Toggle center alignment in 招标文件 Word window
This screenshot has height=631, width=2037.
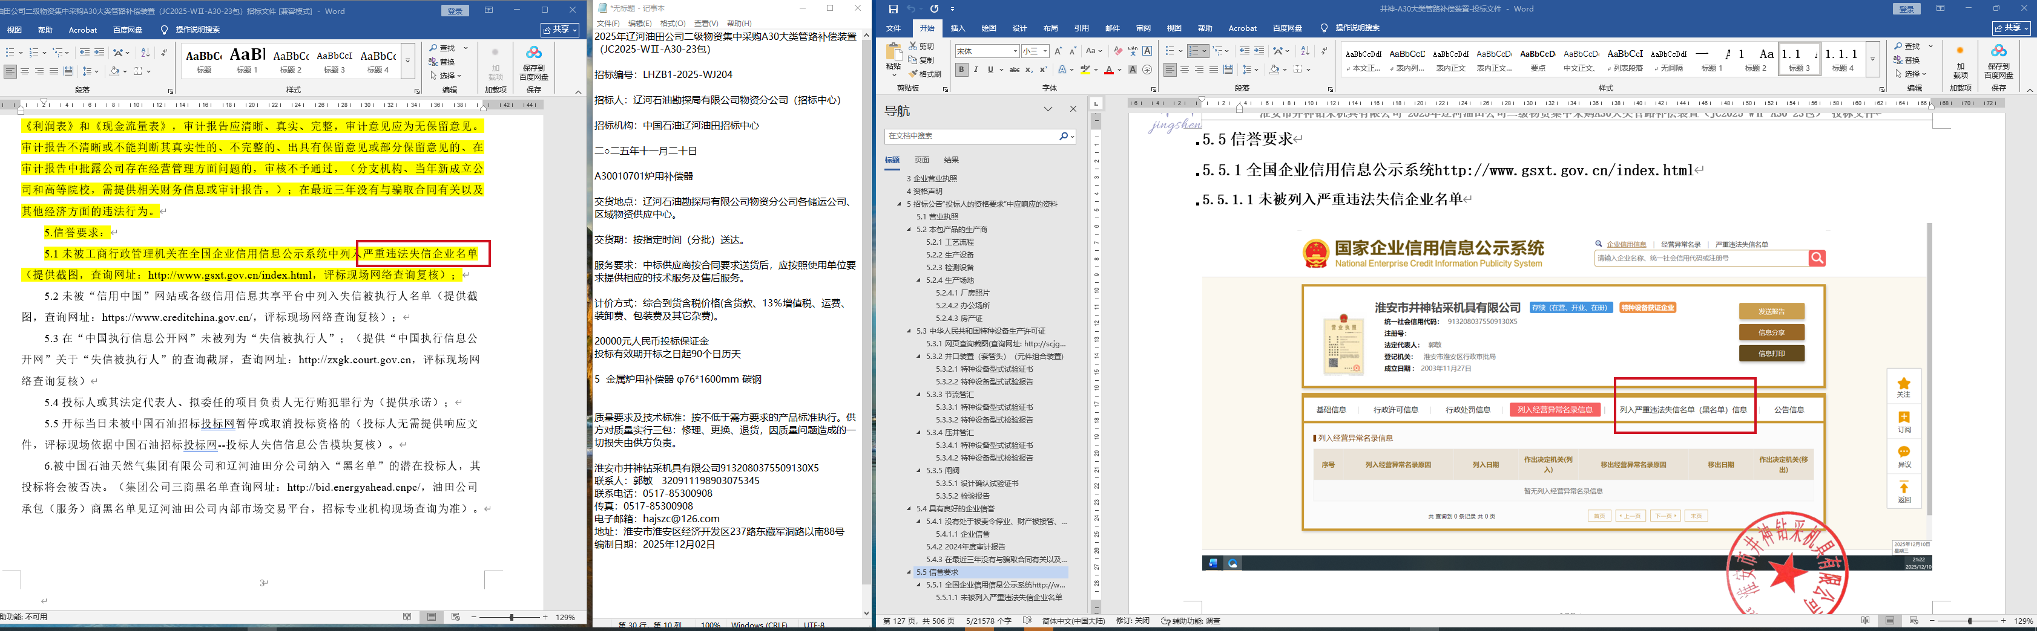point(24,72)
